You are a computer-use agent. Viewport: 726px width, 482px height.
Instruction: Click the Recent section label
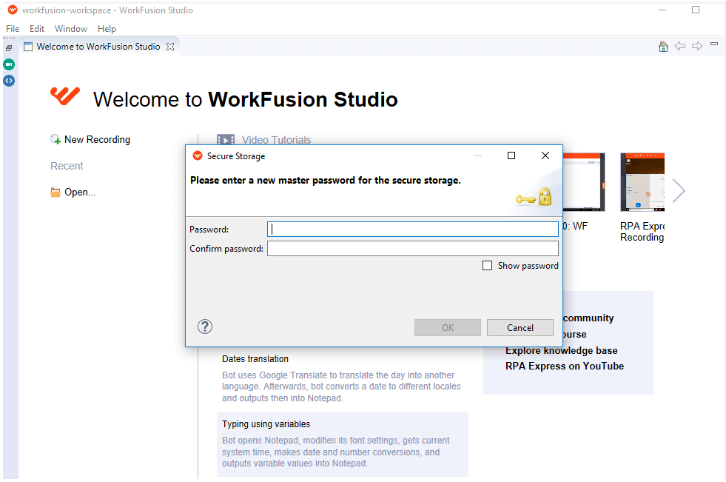click(67, 166)
